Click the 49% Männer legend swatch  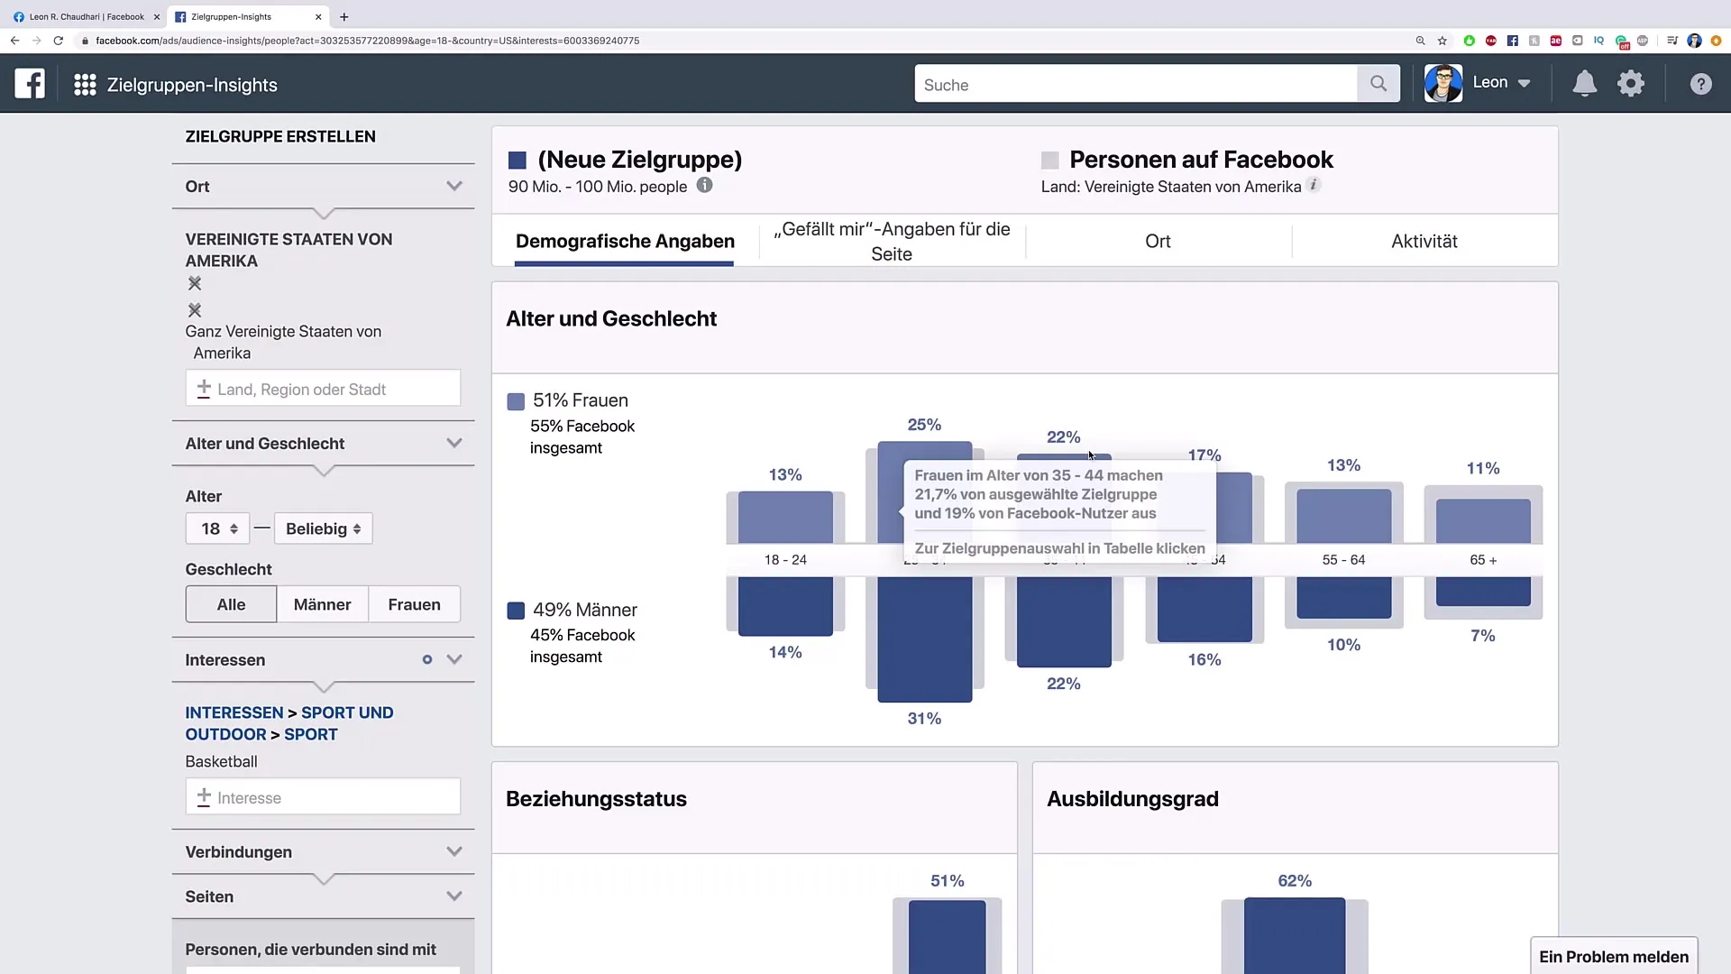pos(516,611)
